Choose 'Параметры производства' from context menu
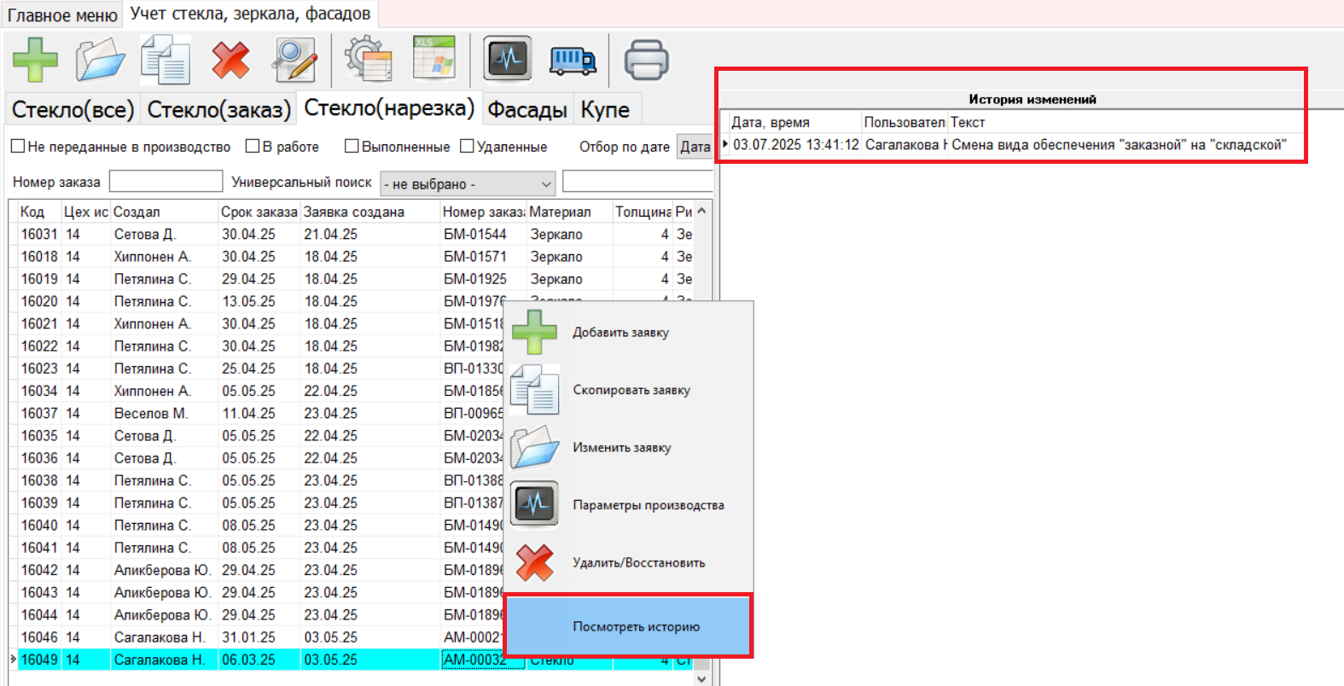This screenshot has height=686, width=1344. (x=648, y=505)
